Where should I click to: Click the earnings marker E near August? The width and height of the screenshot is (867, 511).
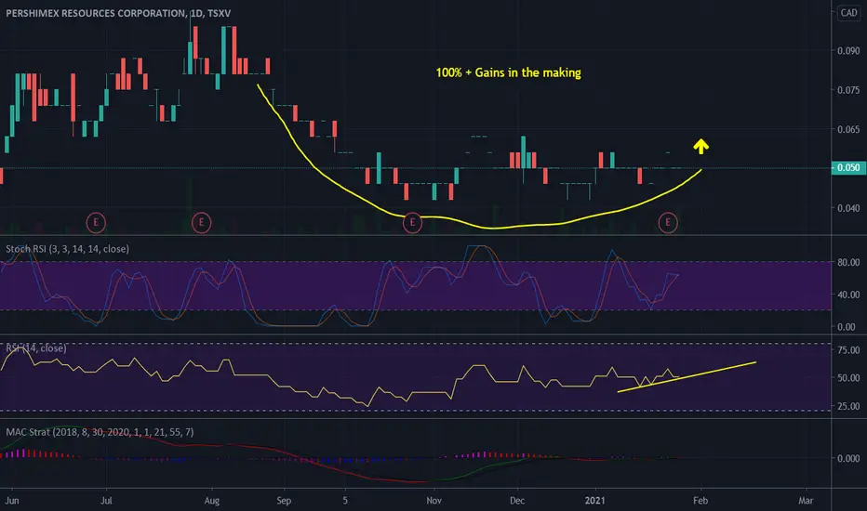[x=201, y=223]
